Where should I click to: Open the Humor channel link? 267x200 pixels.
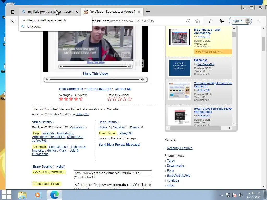[x=51, y=151]
